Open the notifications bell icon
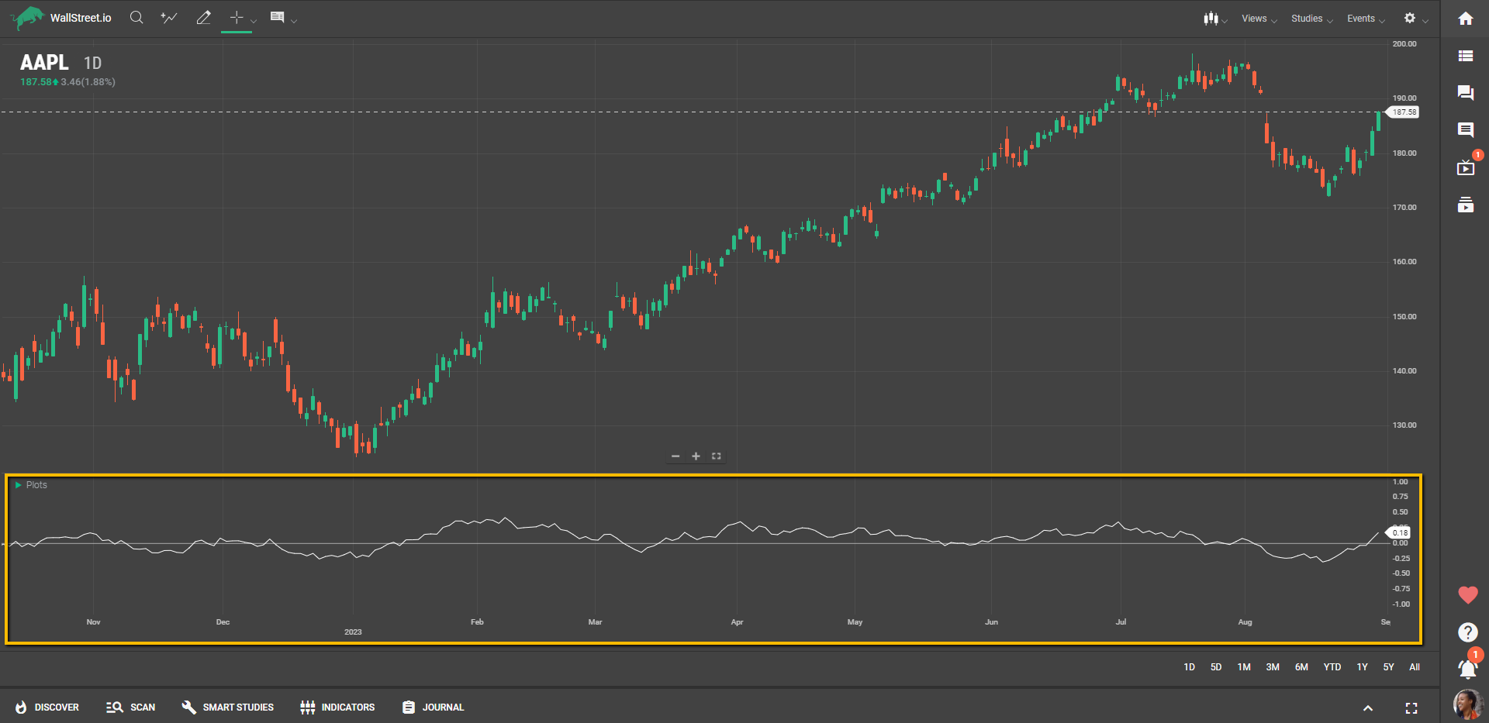The width and height of the screenshot is (1489, 723). pyautogui.click(x=1467, y=668)
